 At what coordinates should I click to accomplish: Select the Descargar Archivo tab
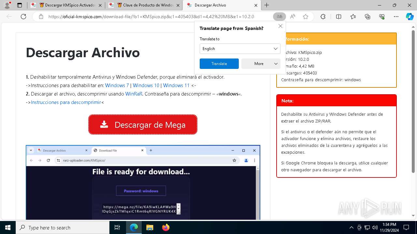click(222, 5)
